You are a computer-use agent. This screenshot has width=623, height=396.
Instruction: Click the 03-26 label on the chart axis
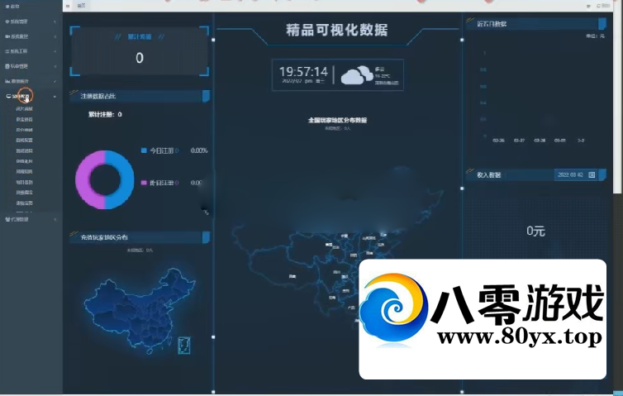point(498,141)
